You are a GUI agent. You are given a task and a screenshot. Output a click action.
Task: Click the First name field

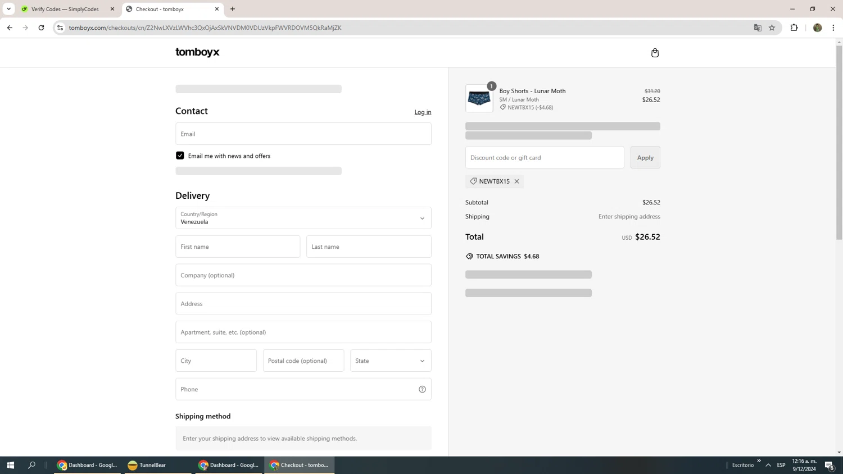coord(238,247)
